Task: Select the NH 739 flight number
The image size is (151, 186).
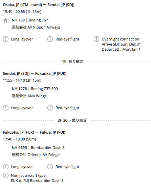Action: tap(18, 20)
